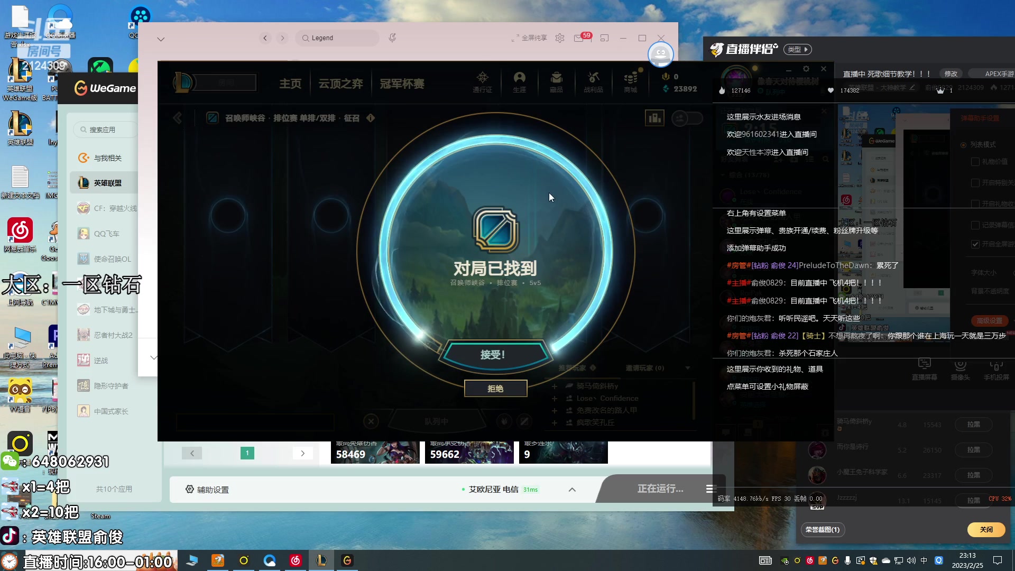Click the 类型 dropdown in 直播伴侣
The image size is (1015, 571).
[797, 49]
